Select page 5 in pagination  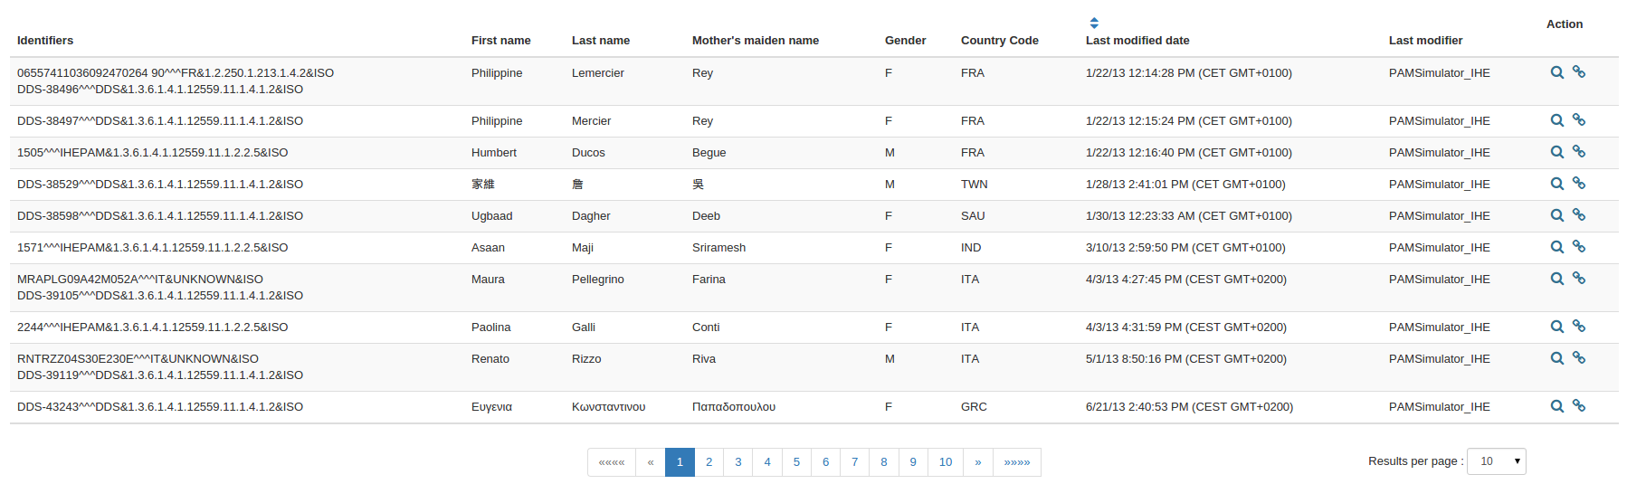tap(796, 462)
